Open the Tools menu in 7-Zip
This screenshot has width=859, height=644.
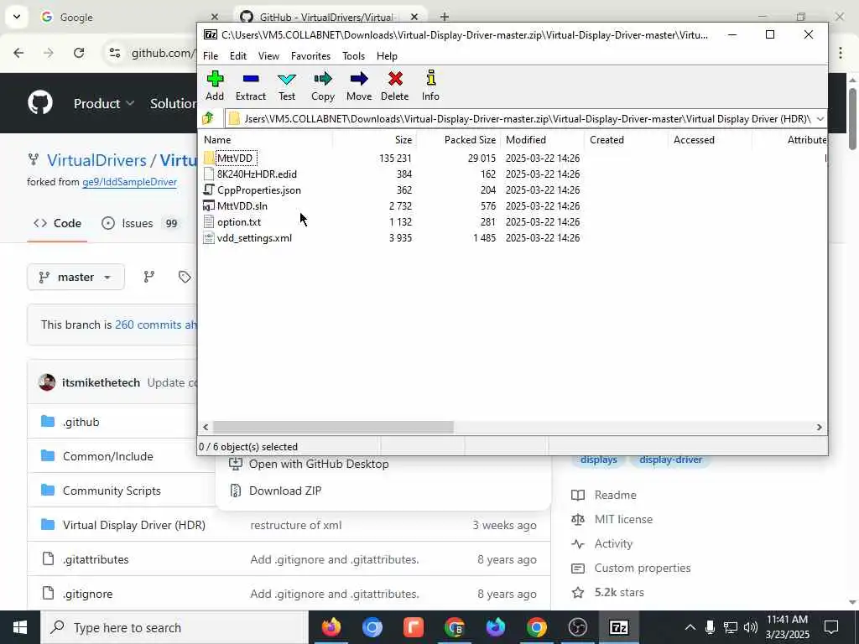[x=353, y=56]
